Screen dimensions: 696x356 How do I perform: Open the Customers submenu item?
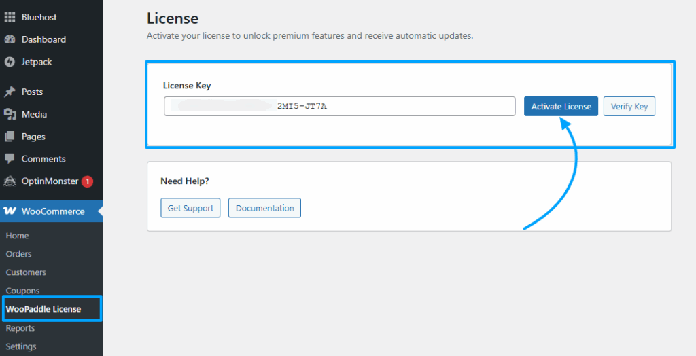click(26, 272)
